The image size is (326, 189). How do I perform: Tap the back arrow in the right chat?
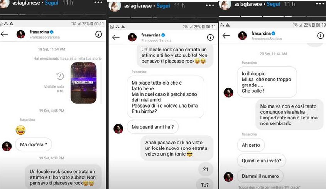coord(226,36)
